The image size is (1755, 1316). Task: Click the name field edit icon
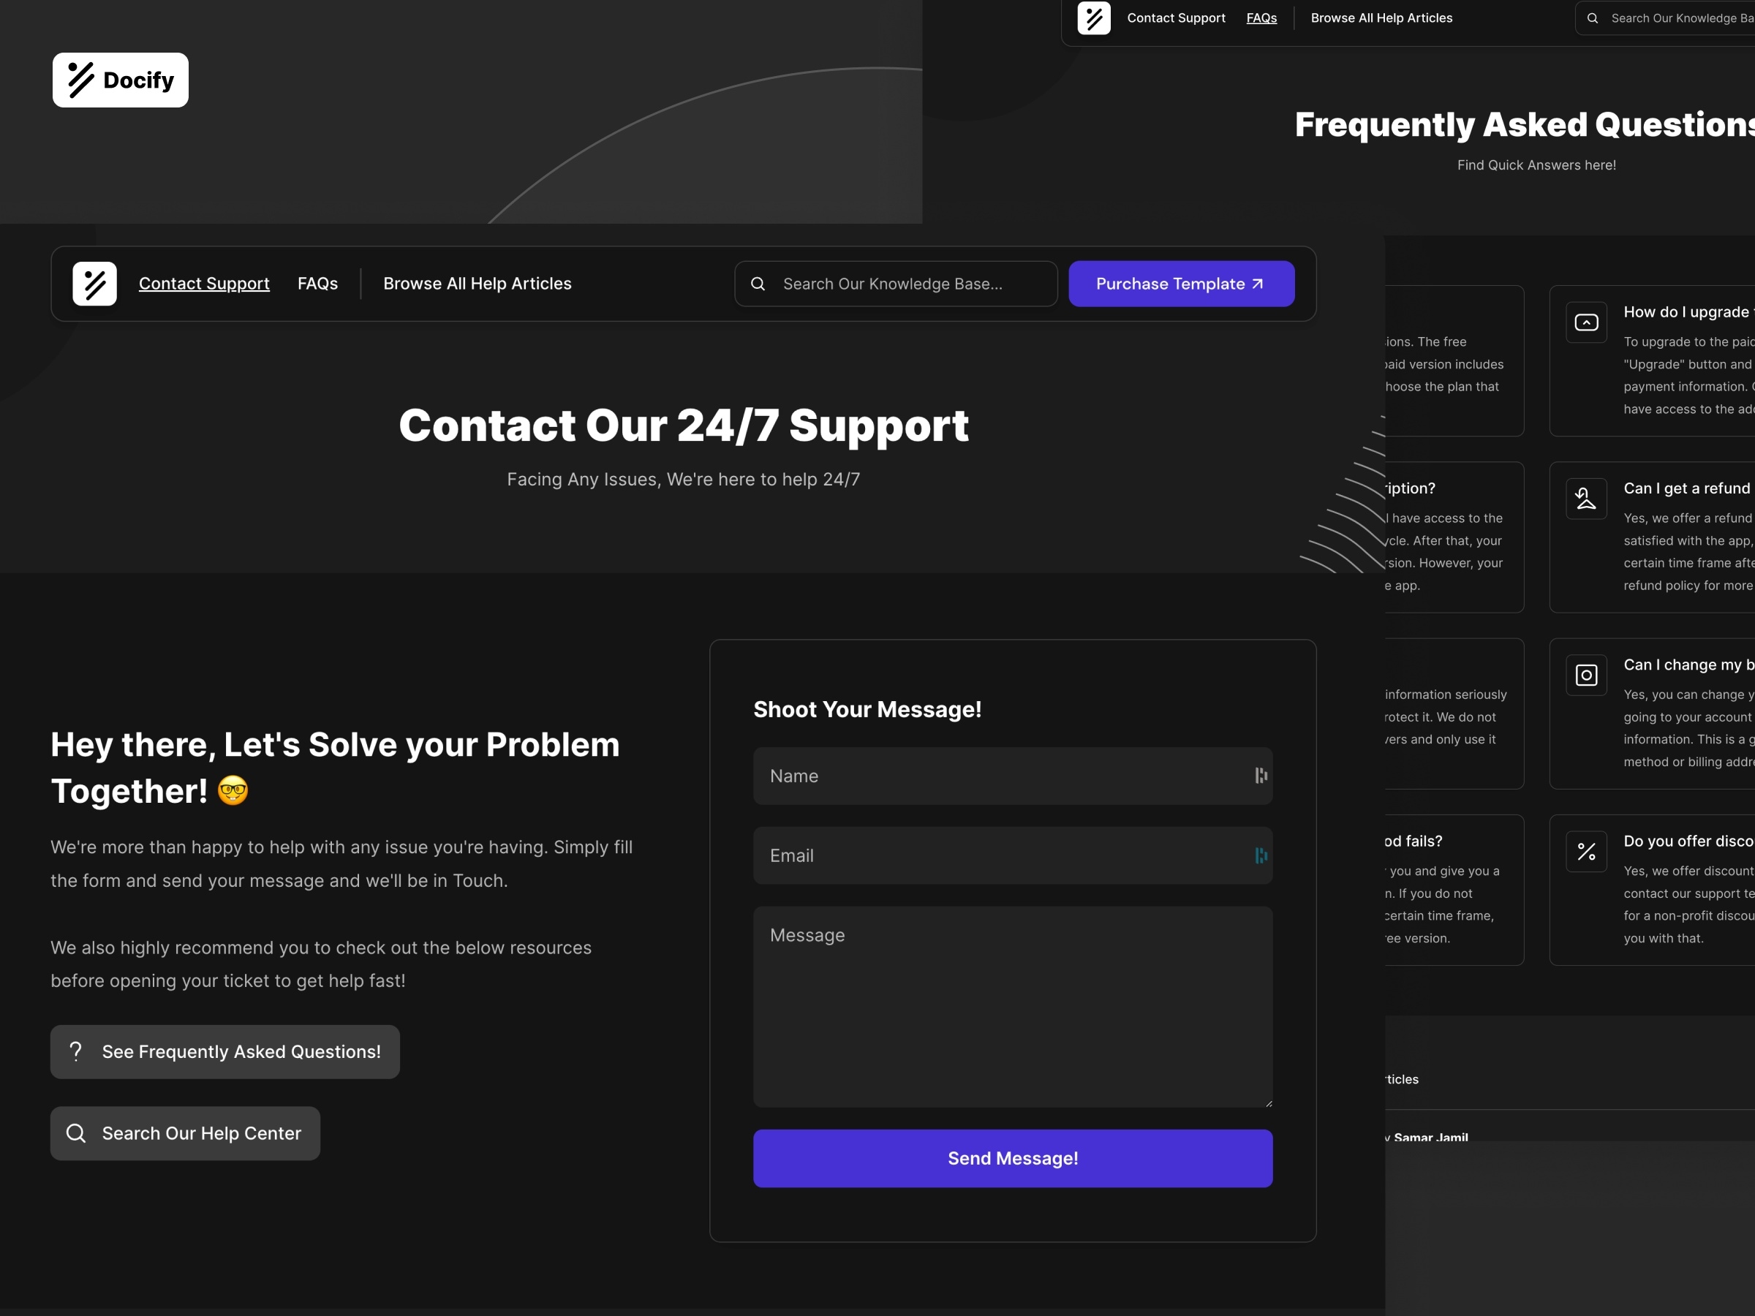(x=1258, y=776)
